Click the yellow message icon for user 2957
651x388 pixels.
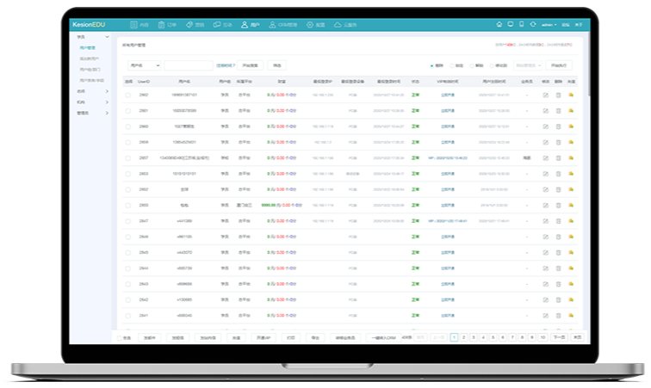click(571, 157)
